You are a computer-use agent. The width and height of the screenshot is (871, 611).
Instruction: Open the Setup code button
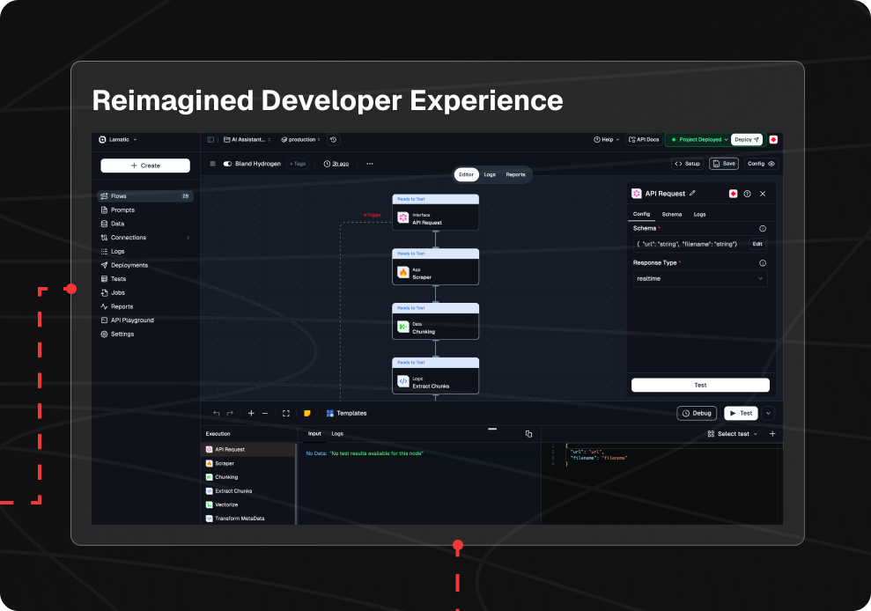(x=687, y=164)
